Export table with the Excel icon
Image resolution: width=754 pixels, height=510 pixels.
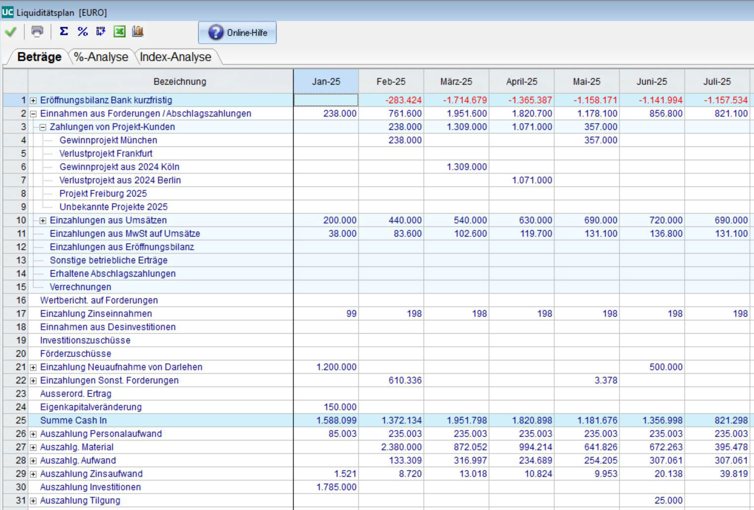(120, 32)
